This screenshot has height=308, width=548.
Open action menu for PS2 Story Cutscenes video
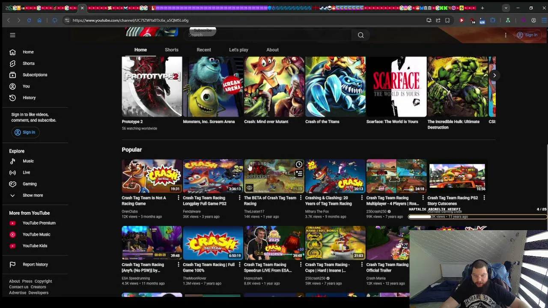[x=484, y=198]
